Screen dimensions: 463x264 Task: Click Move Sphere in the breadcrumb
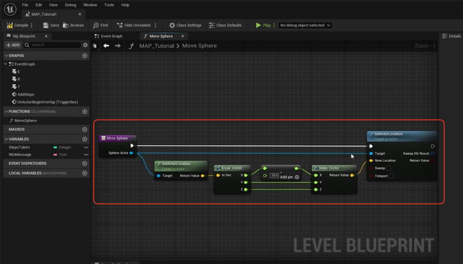coord(199,45)
